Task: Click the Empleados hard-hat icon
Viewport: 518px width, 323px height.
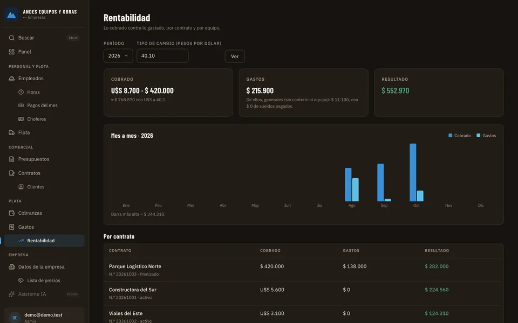Action: tap(11, 79)
